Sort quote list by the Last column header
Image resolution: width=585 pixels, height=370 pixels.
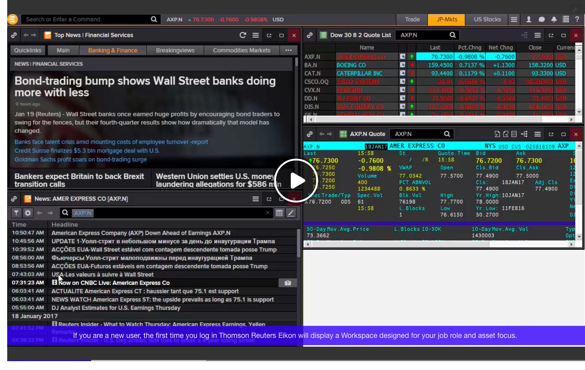coord(435,47)
